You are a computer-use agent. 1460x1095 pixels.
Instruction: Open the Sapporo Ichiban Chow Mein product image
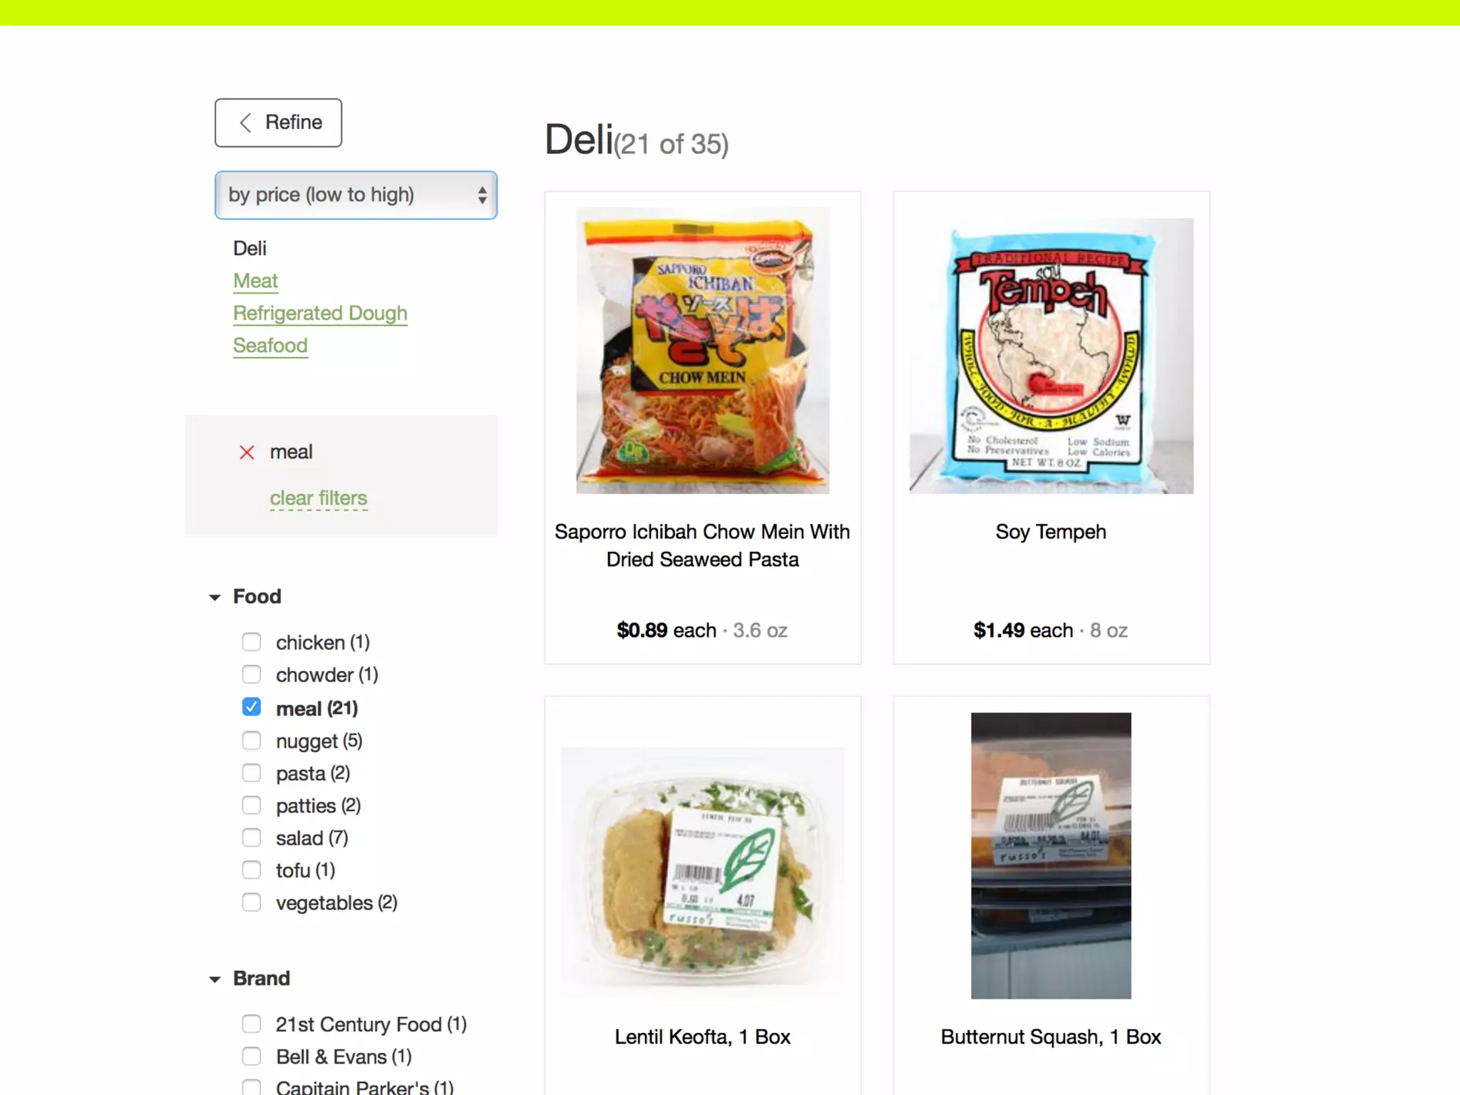click(702, 350)
